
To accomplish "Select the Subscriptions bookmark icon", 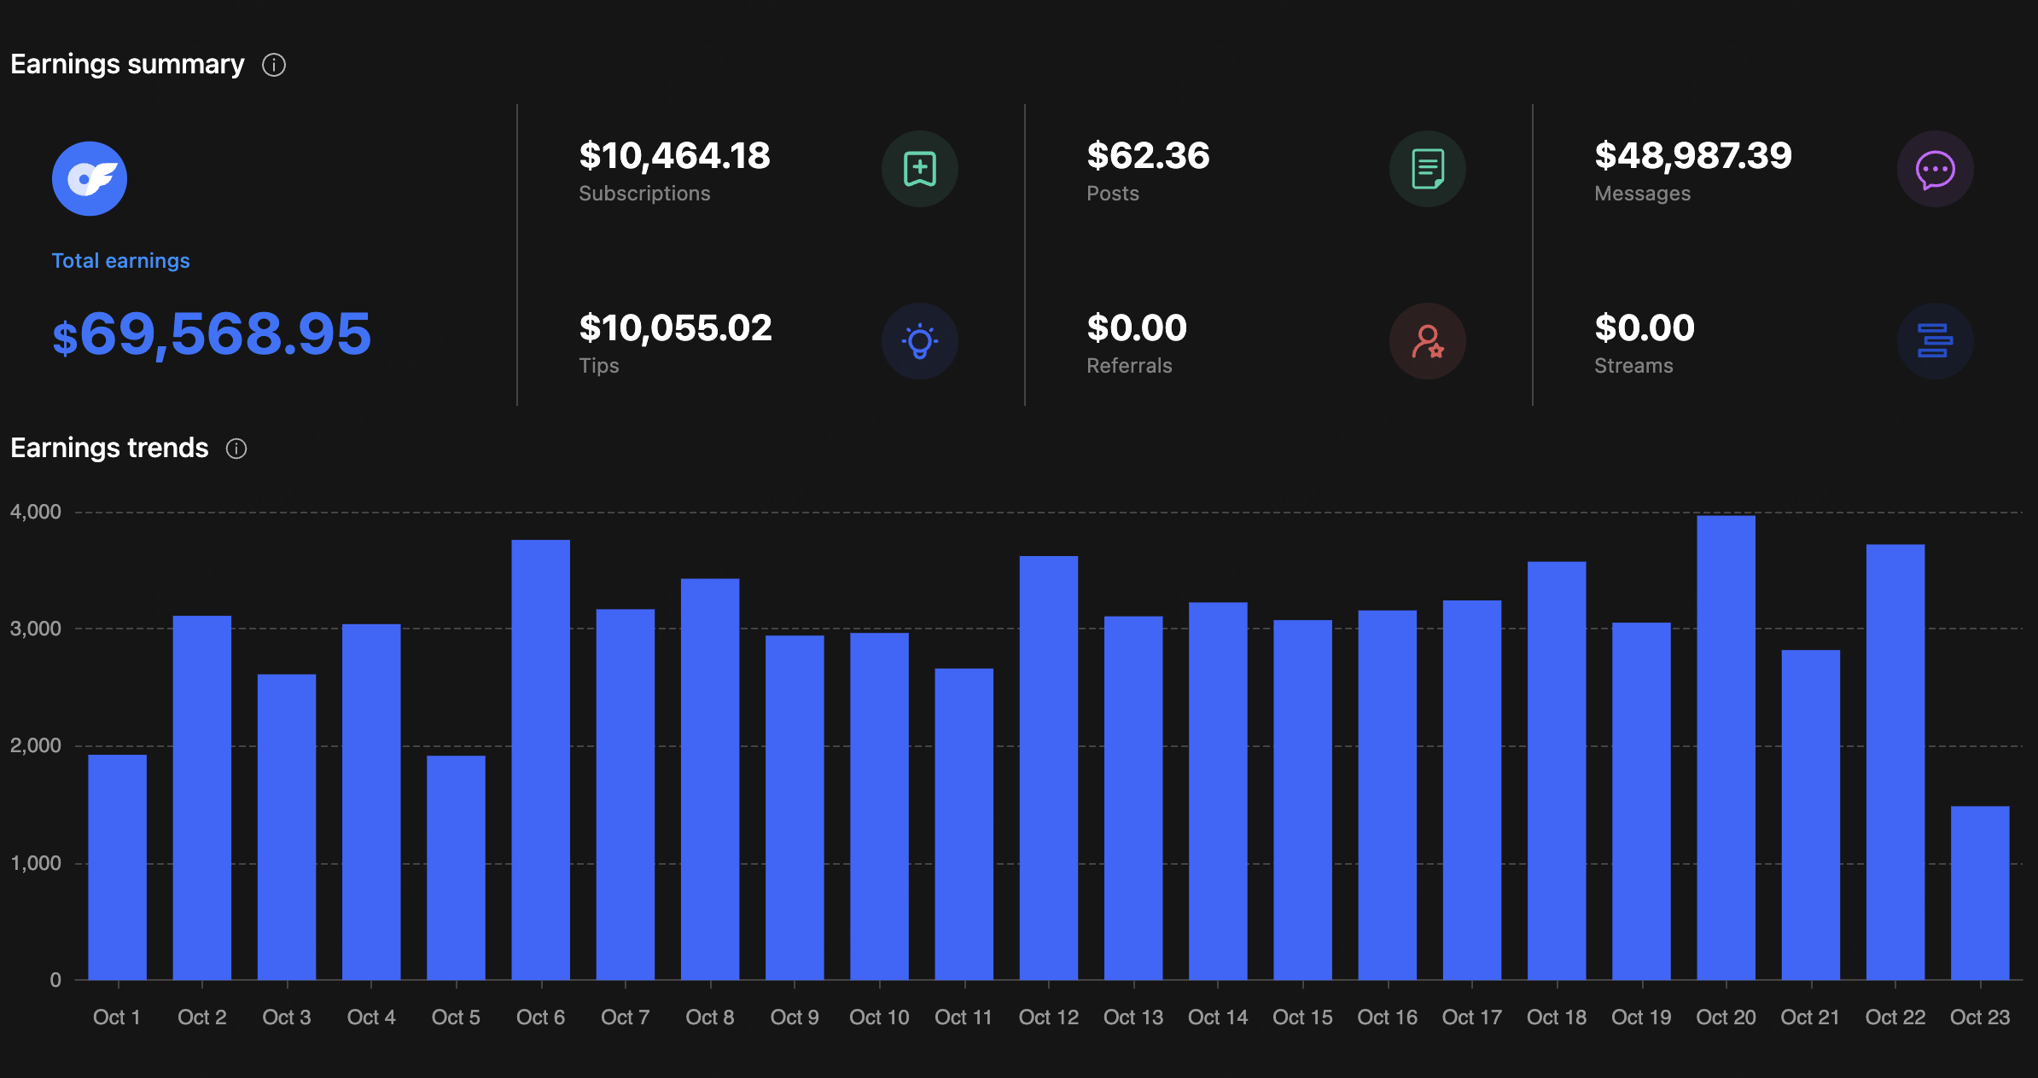I will (x=920, y=169).
